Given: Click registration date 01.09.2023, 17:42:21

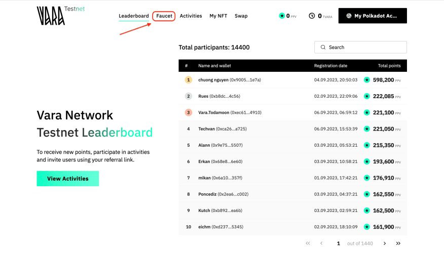Looking at the screenshot, I should 336,178.
